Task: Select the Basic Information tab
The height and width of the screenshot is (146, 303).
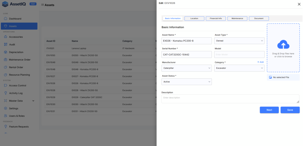Action: pos(173,19)
